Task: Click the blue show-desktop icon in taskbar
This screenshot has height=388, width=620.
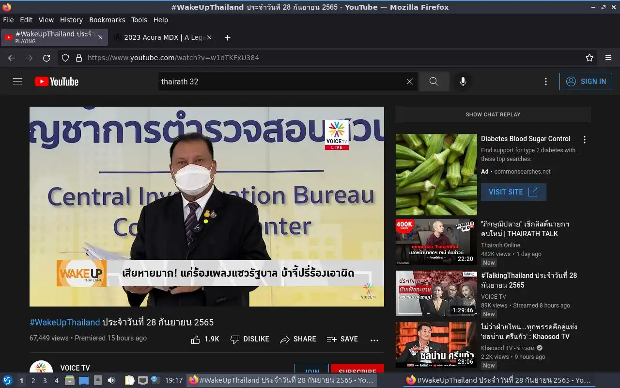Action: 84,380
